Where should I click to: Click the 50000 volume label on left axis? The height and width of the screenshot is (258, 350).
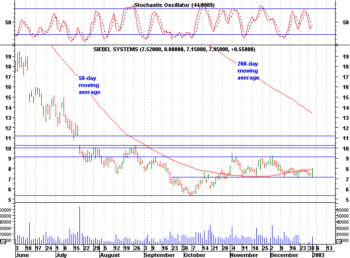[6, 216]
